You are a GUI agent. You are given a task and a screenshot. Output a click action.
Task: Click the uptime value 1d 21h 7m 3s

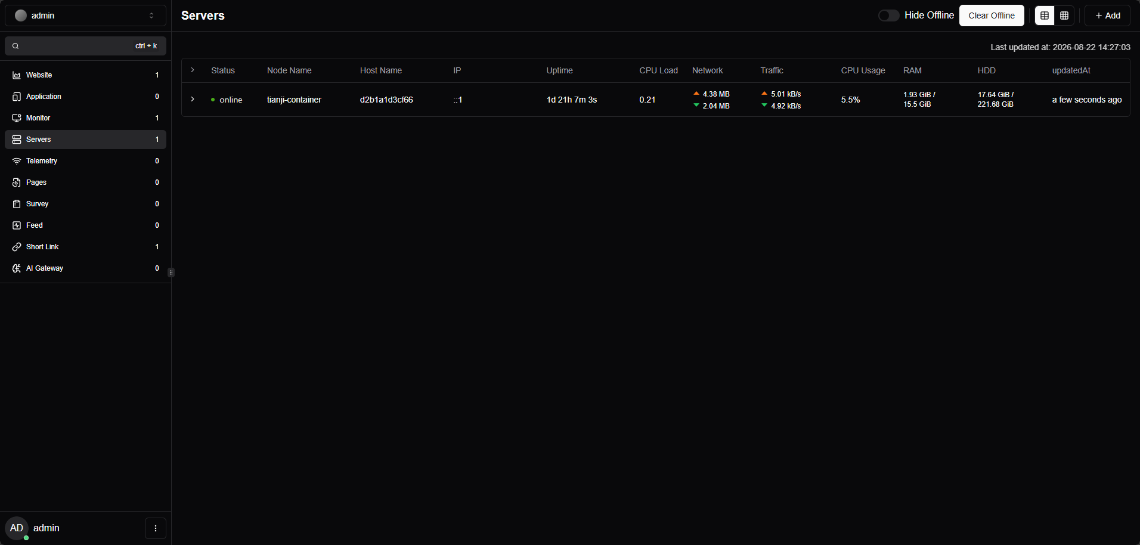tap(572, 100)
